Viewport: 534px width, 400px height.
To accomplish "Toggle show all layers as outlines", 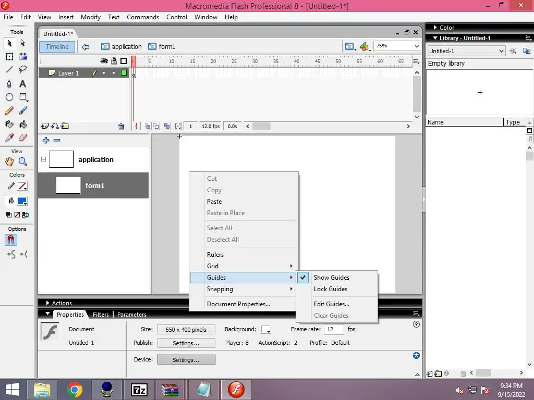I will (124, 61).
